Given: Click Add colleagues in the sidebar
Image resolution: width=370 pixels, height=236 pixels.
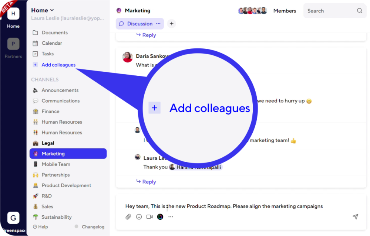Looking at the screenshot, I should pos(58,65).
